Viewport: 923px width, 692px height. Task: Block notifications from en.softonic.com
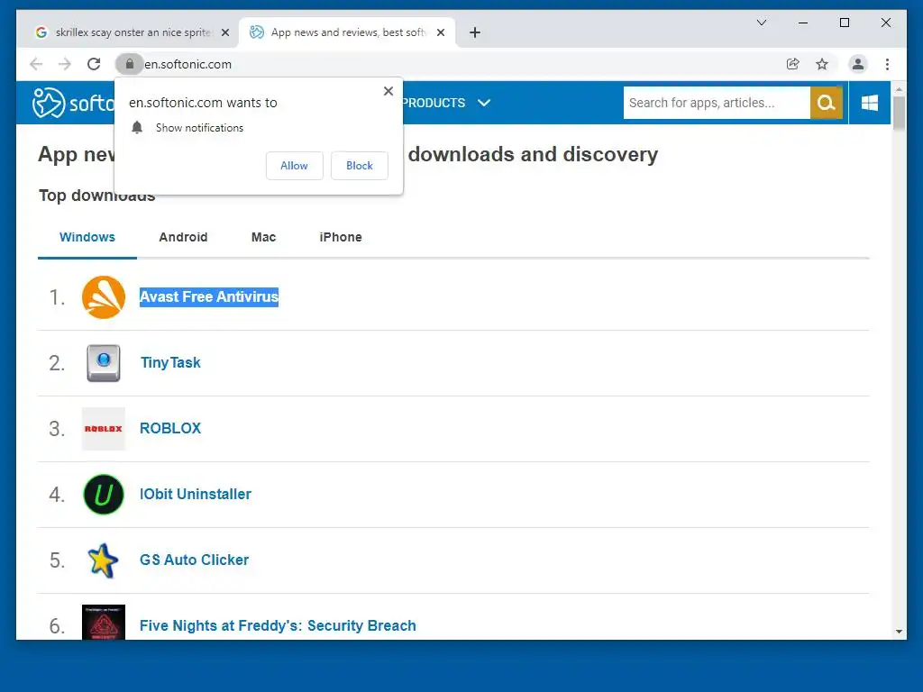point(359,166)
